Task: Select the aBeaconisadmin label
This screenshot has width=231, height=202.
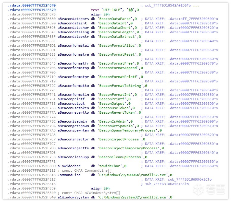Action: (x=72, y=121)
